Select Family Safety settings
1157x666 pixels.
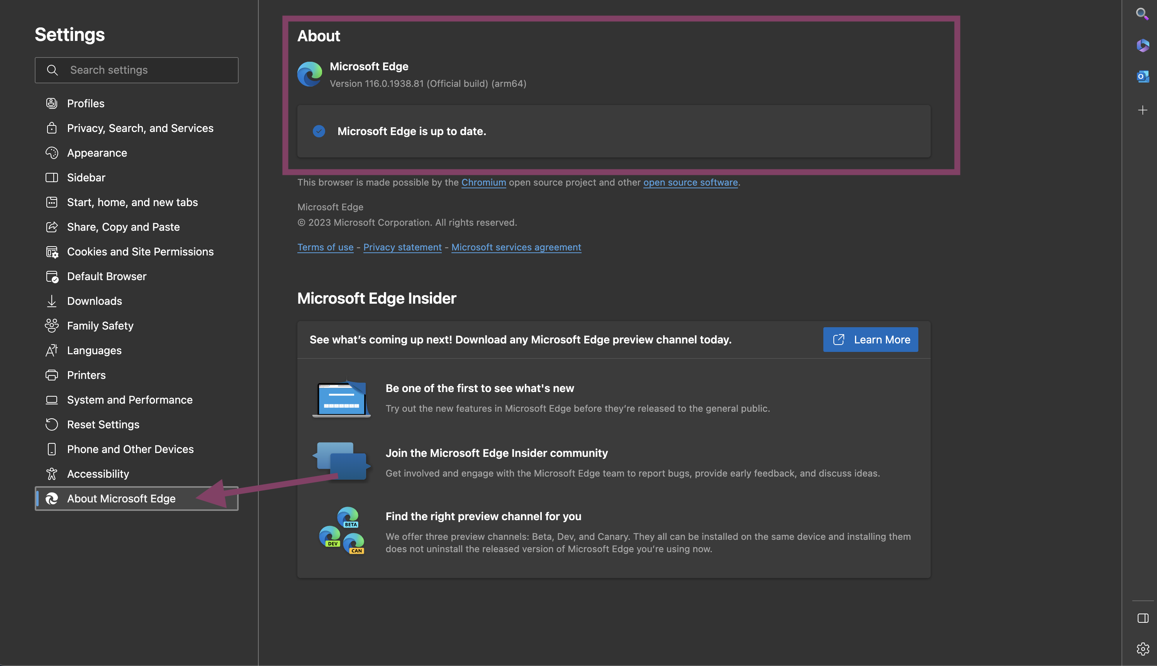pyautogui.click(x=136, y=326)
